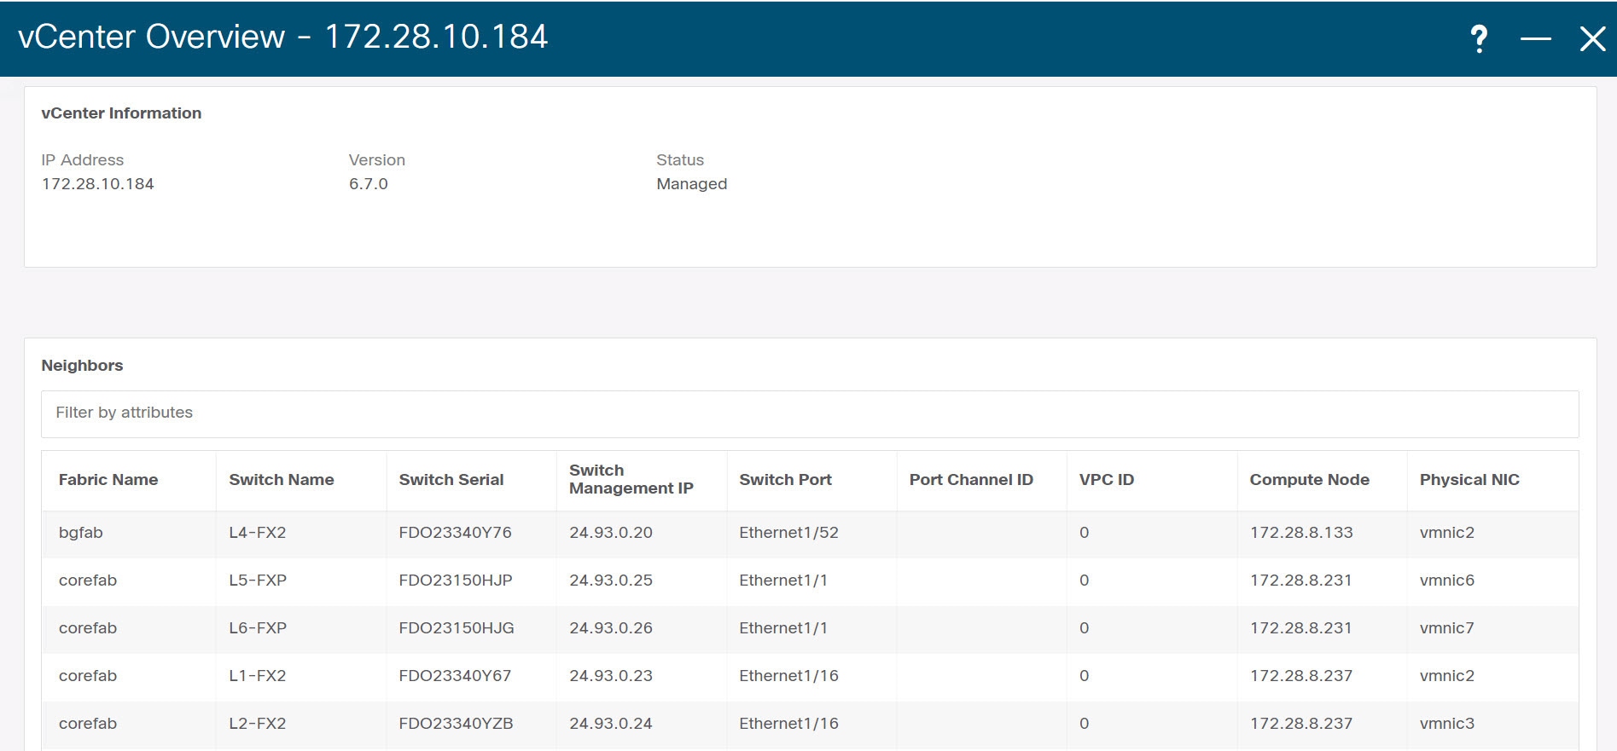Click compute node 172.28.8.237 for vmnic3
Viewport: 1617px width, 751px height.
1301,724
